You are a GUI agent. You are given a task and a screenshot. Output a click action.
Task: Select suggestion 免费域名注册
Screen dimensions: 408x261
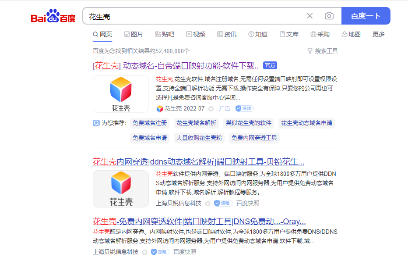point(150,123)
